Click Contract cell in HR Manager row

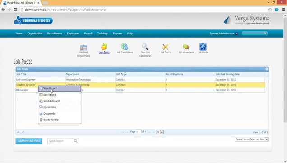120,90
